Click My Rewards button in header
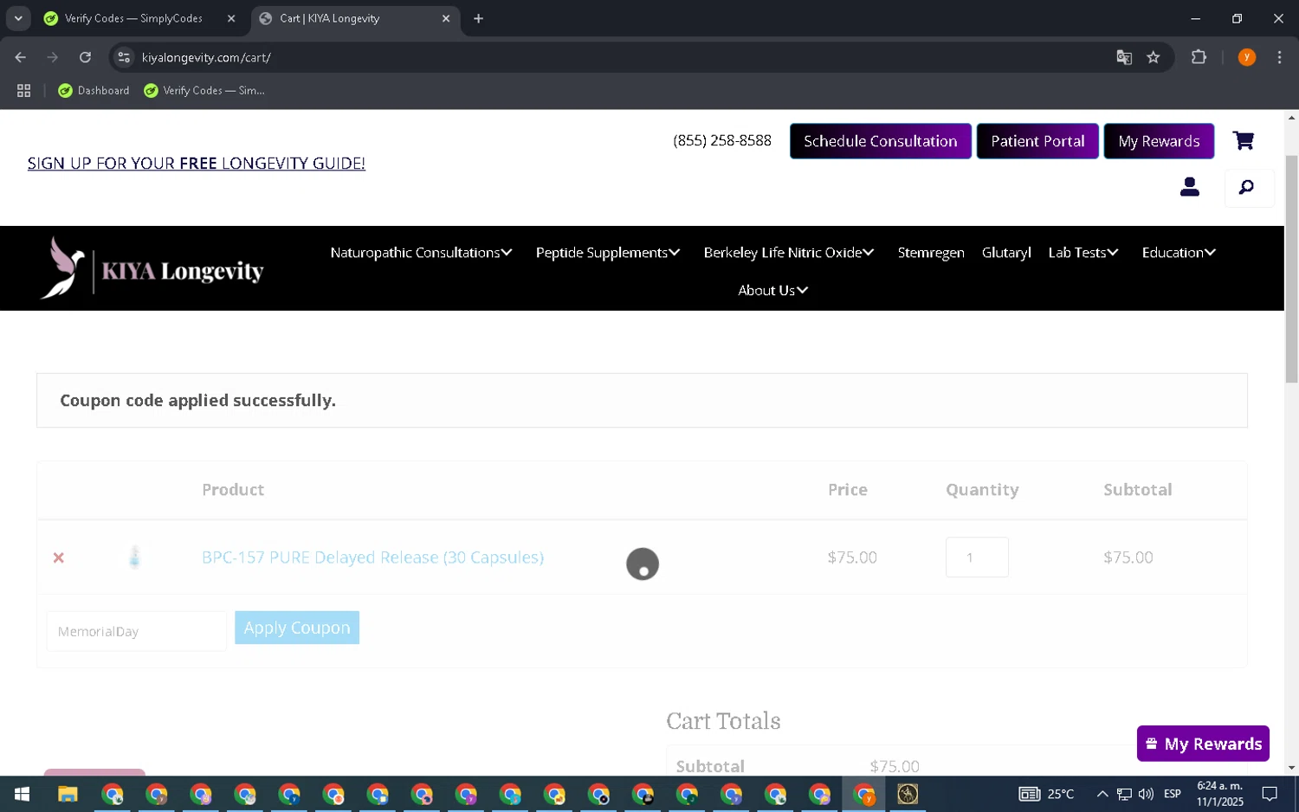 tap(1159, 141)
